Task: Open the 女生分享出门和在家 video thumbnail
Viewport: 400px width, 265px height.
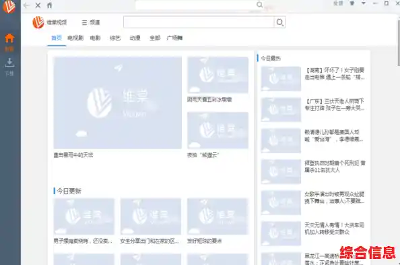Action: click(x=151, y=216)
